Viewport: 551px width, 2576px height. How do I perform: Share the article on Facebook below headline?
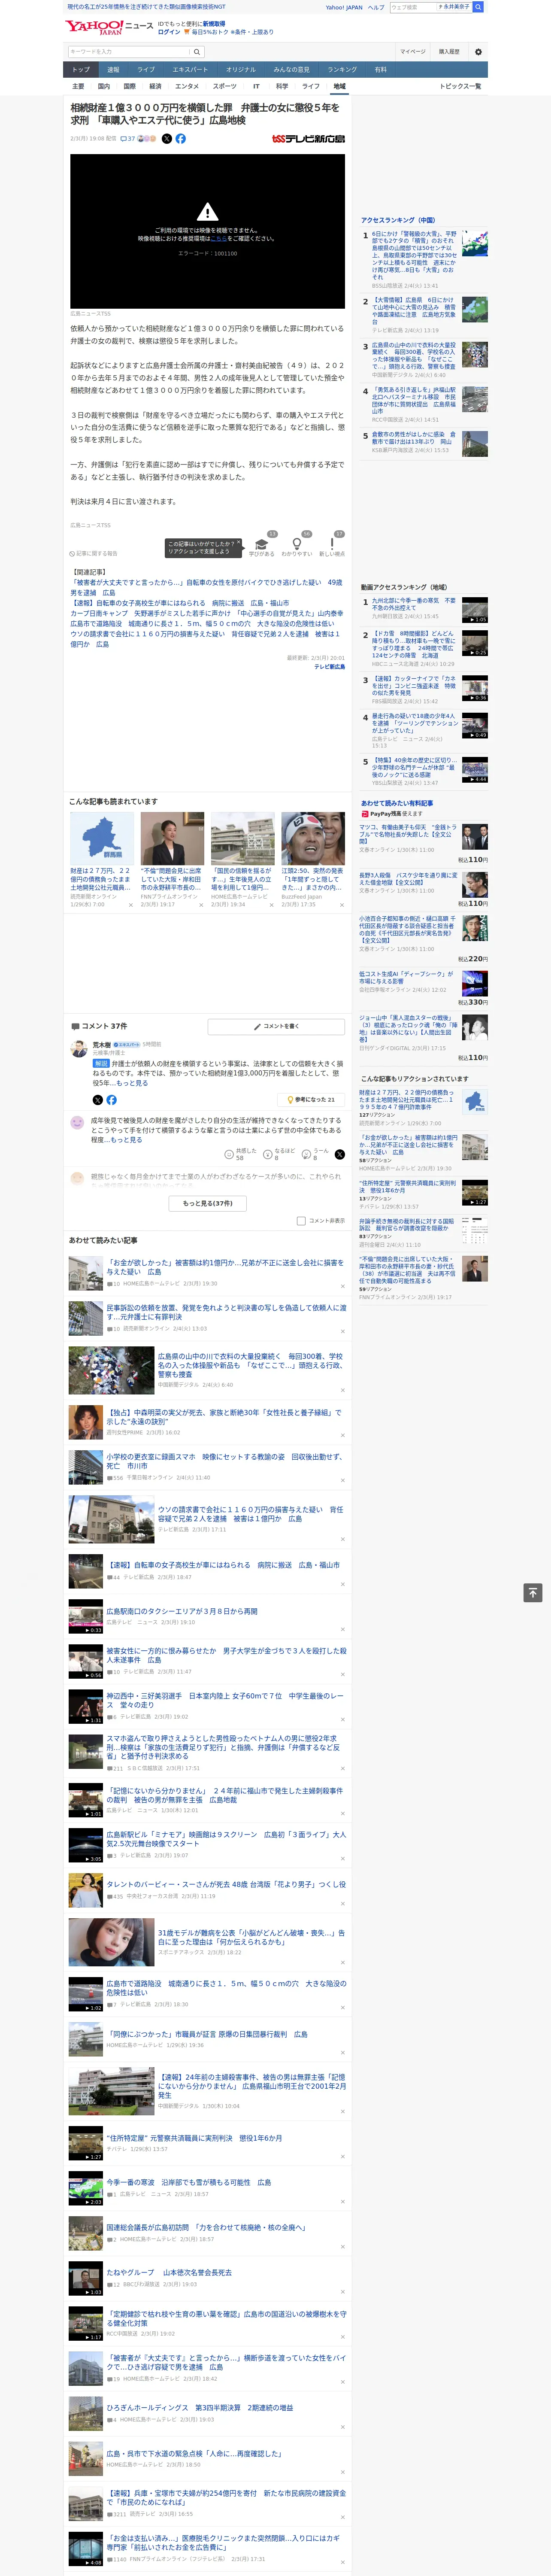[x=181, y=139]
